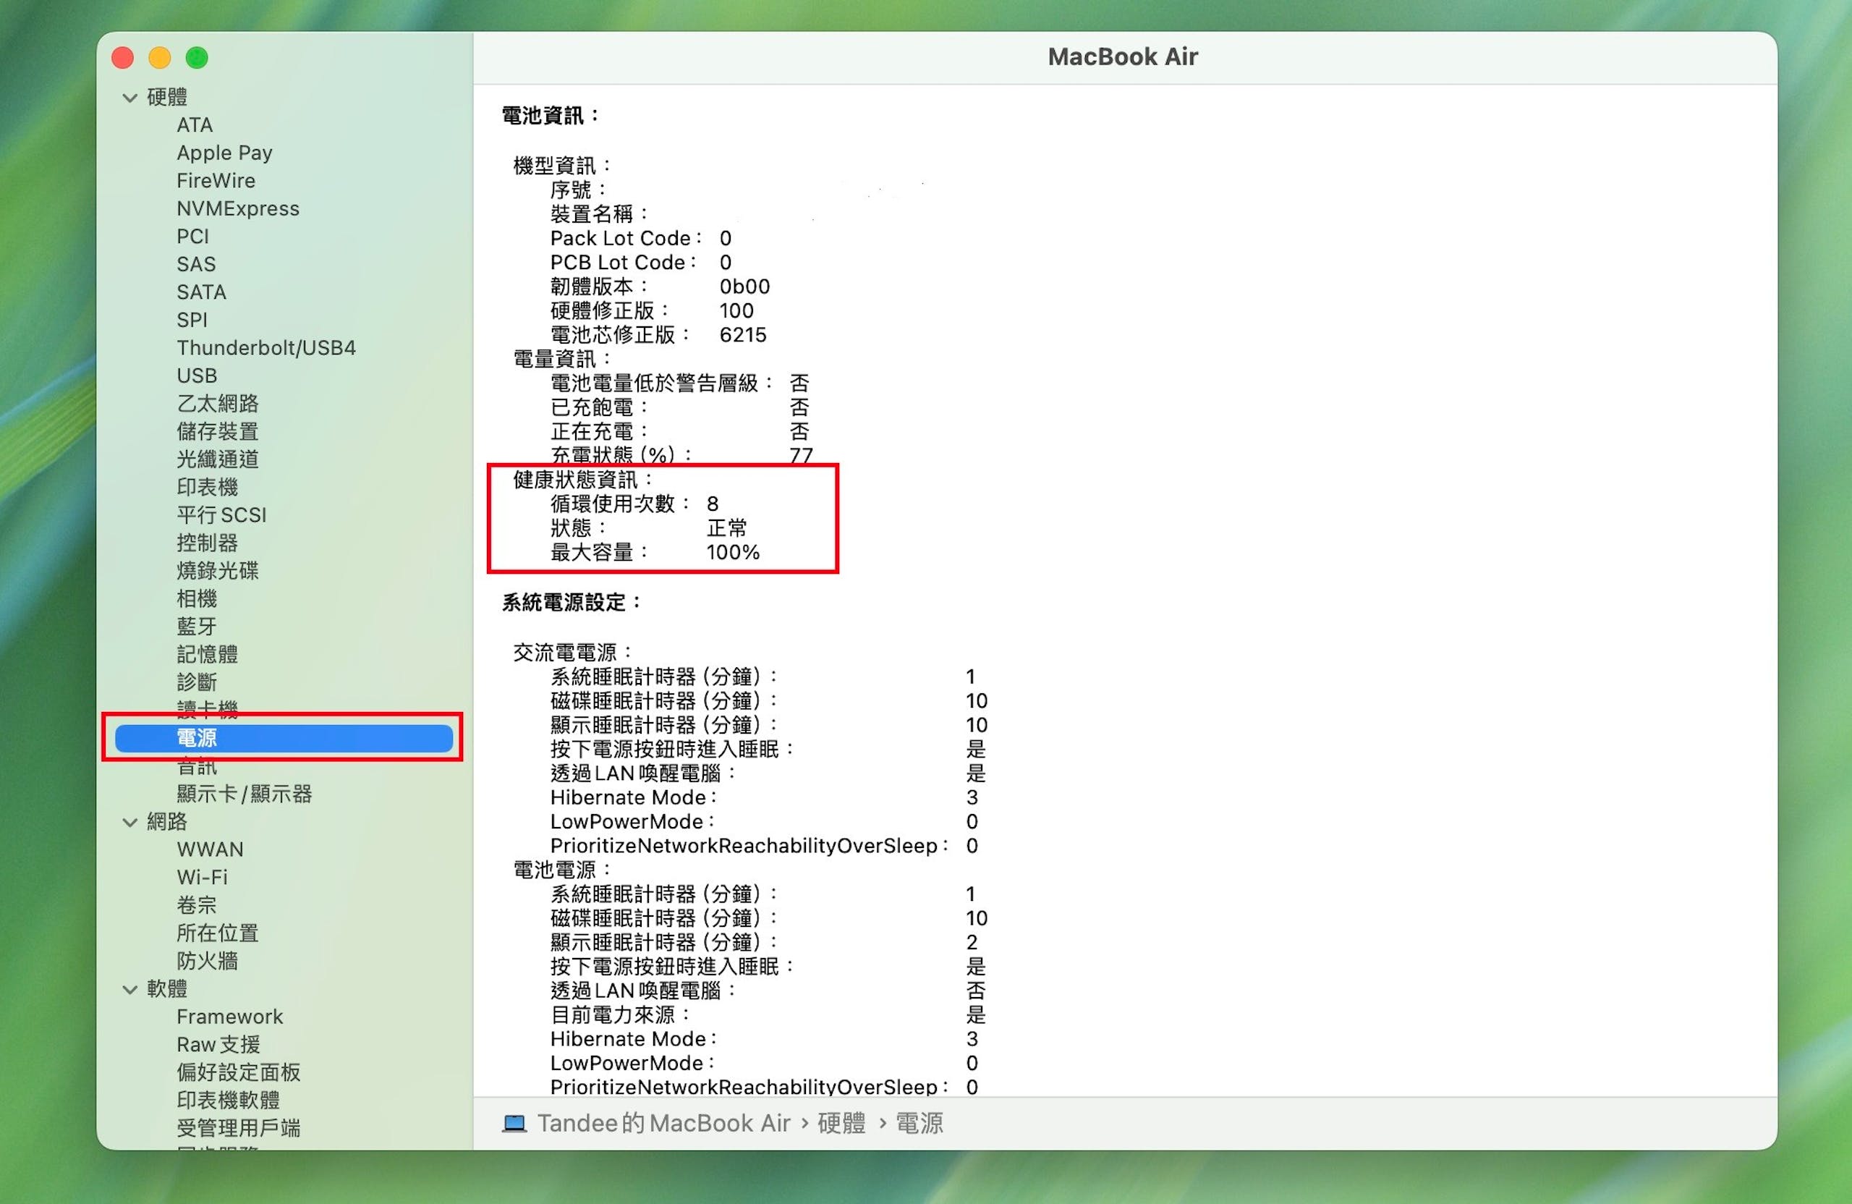Click the laptop icon in the path bar
Screen dimensions: 1852x1204
pyautogui.click(x=514, y=1124)
